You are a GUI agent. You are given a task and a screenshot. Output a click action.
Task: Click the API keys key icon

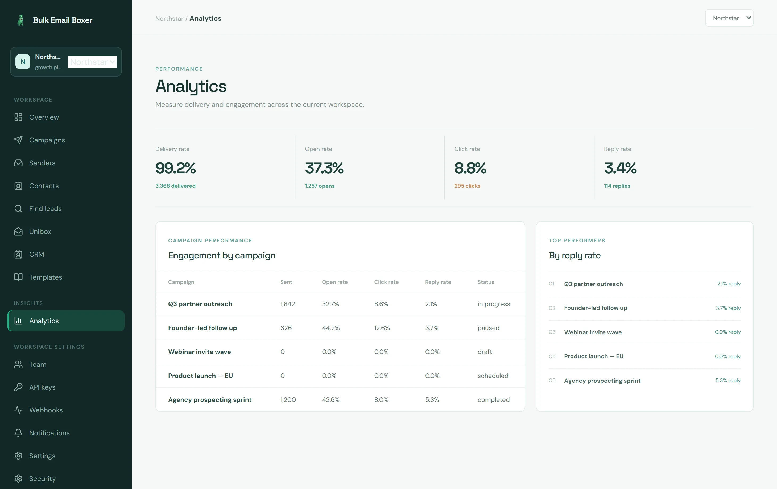[18, 387]
